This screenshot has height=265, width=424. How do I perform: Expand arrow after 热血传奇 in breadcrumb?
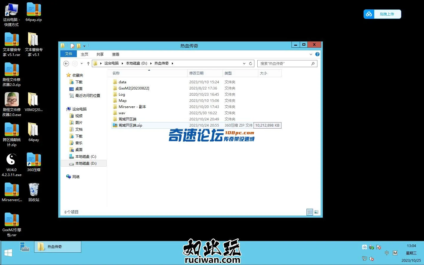pyautogui.click(x=173, y=63)
